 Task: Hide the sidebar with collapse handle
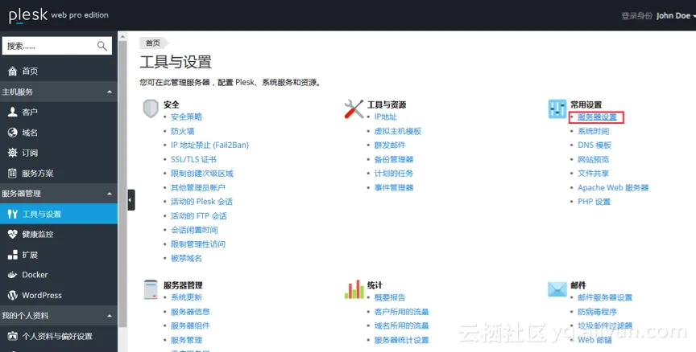pyautogui.click(x=131, y=200)
